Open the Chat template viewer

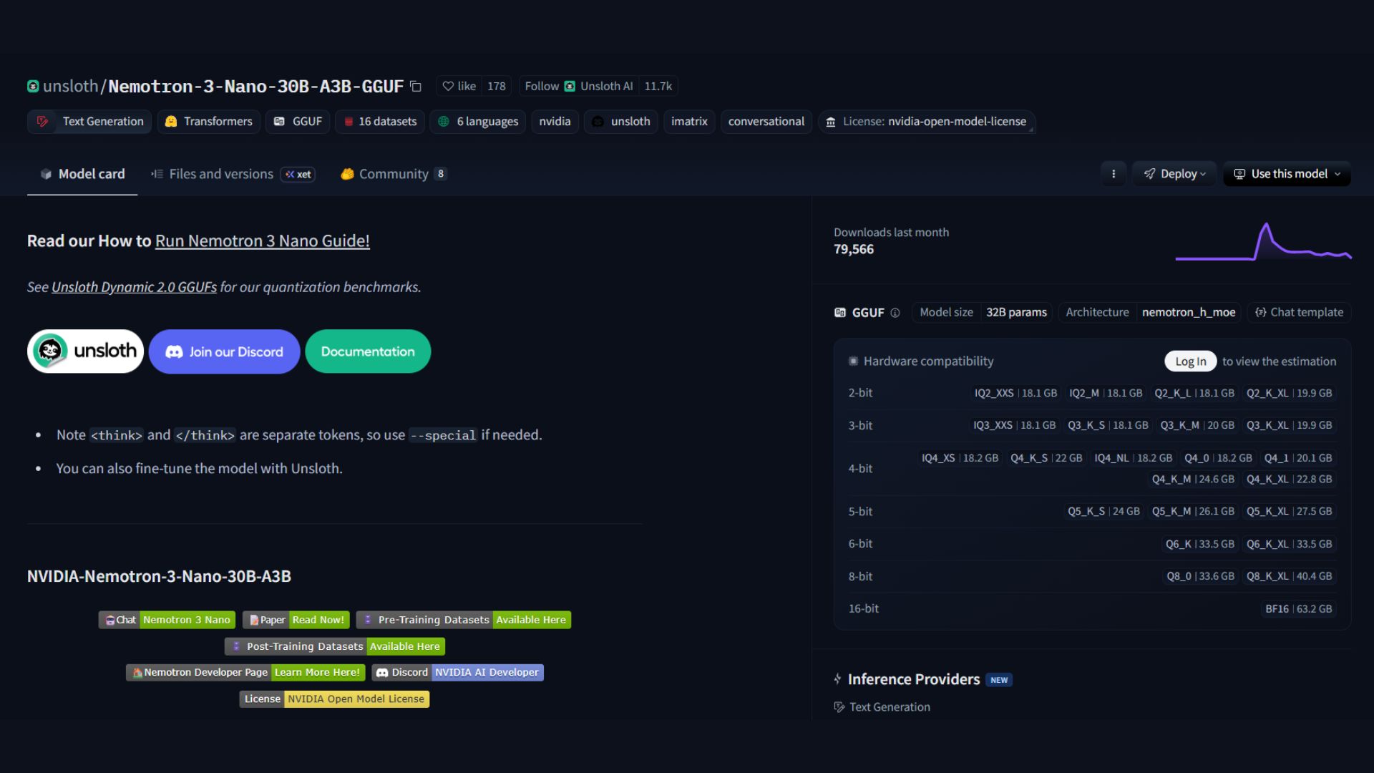point(1299,313)
